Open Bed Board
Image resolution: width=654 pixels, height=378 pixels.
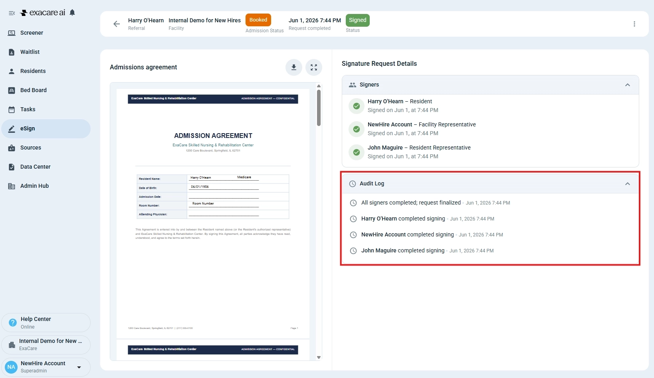[46, 90]
